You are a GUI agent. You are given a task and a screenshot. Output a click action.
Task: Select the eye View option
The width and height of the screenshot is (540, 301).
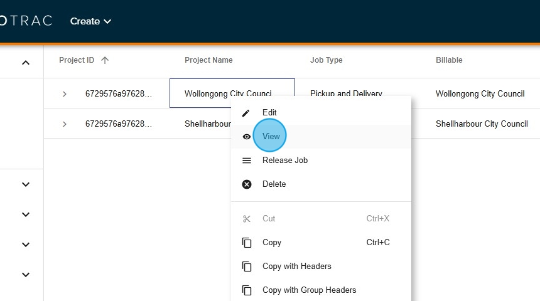click(271, 137)
